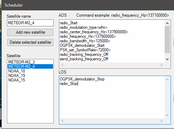Click the AOS horizontal scroll left arrow
The width and height of the screenshot is (174, 129).
tap(62, 65)
